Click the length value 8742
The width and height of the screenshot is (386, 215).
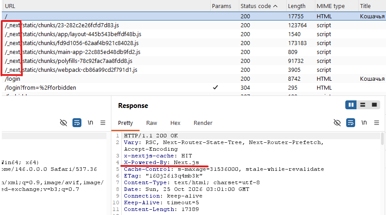(294, 79)
